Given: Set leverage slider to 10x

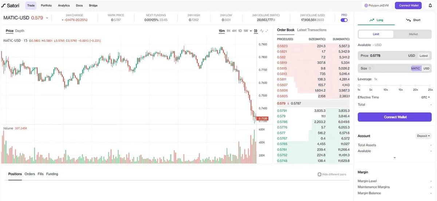Looking at the screenshot, I should tap(386, 85).
